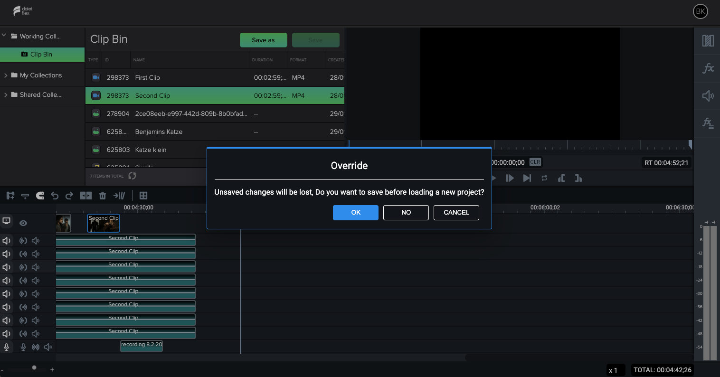Refresh the clip bin items list
The image size is (720, 377).
pos(132,176)
